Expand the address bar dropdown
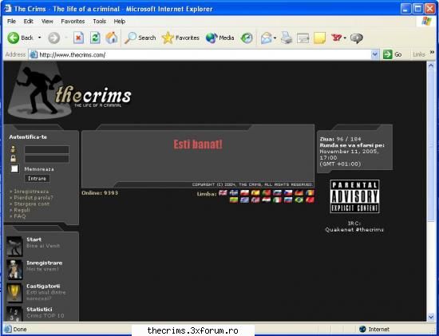 click(x=374, y=54)
